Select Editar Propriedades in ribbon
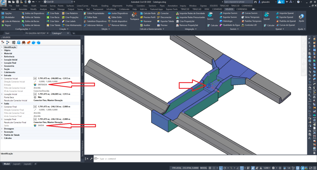This screenshot has width=317, height=170. 95,14
